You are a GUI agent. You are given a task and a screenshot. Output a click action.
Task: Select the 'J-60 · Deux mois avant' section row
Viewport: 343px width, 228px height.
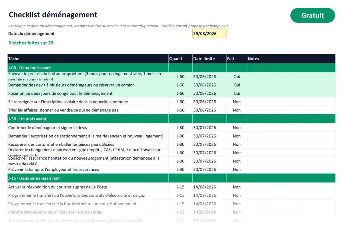point(171,68)
